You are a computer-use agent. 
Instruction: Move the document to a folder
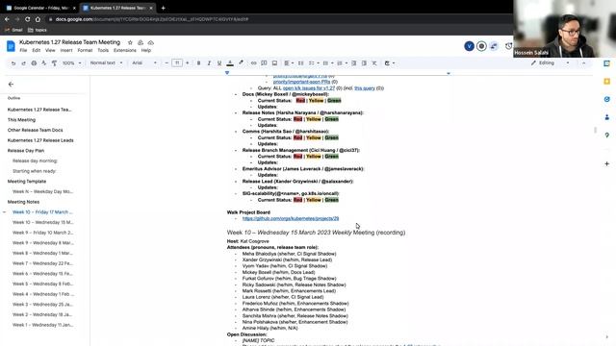tap(141, 42)
